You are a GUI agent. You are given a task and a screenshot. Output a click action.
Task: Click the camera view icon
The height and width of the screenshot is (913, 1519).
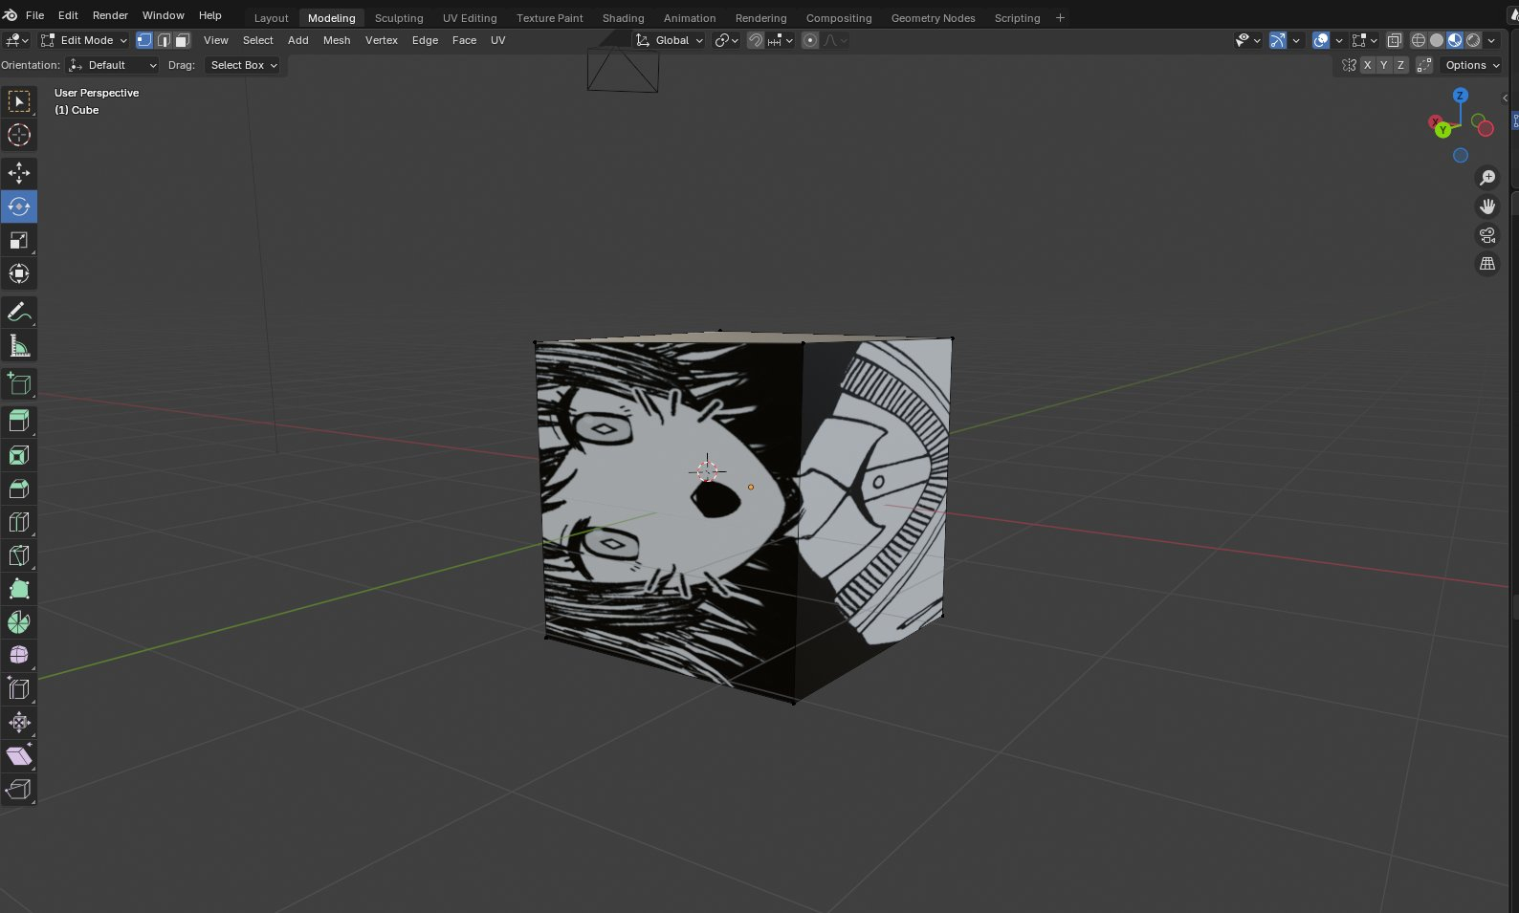coord(1487,235)
